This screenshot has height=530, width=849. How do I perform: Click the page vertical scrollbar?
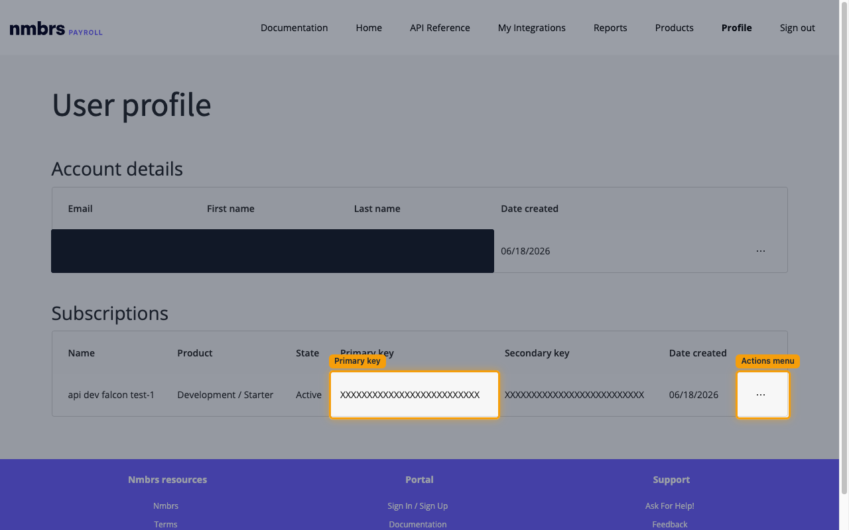(x=844, y=247)
